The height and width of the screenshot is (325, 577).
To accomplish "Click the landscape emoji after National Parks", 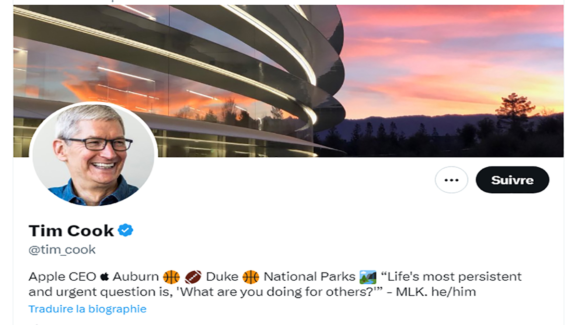I will [x=367, y=277].
